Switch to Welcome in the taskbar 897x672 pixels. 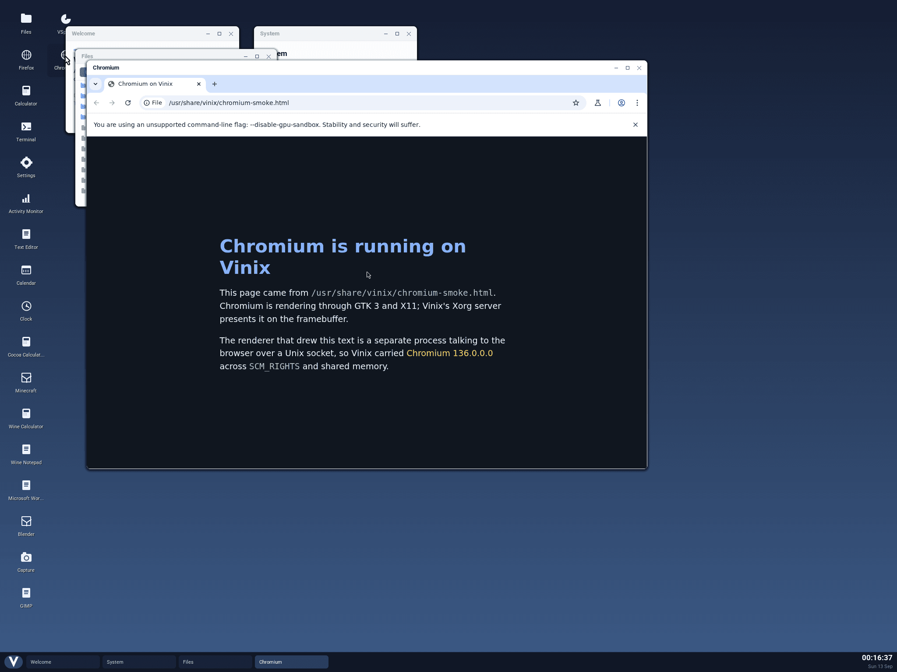point(63,662)
